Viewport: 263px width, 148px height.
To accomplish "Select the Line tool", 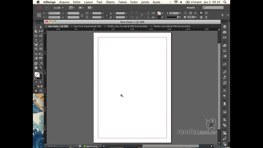I will (41, 41).
